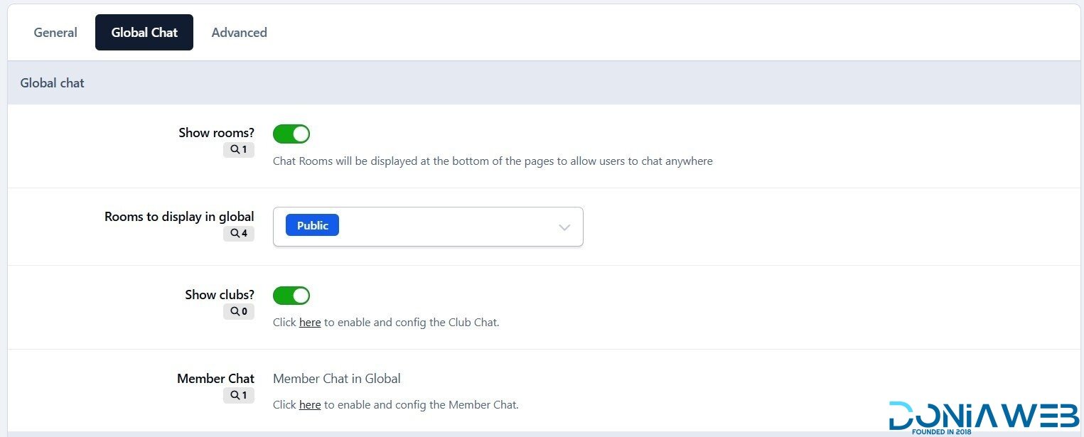Image resolution: width=1084 pixels, height=437 pixels.
Task: Click the search badge under Show clubs
Action: point(238,311)
